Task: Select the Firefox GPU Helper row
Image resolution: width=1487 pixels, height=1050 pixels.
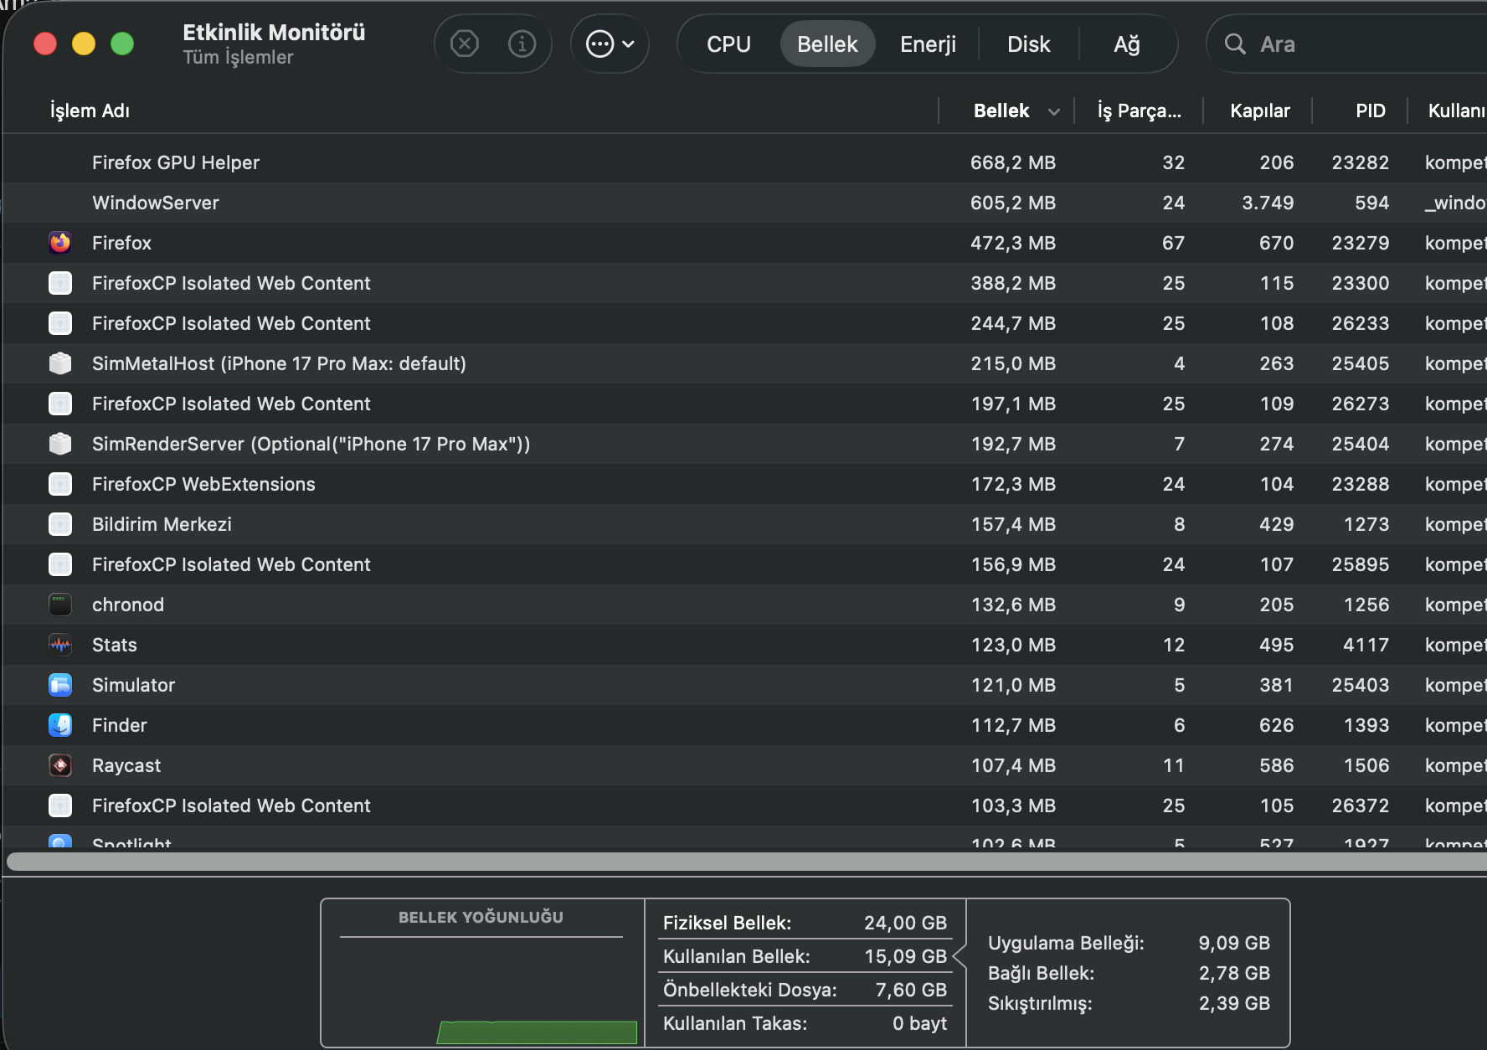Action: [x=744, y=162]
